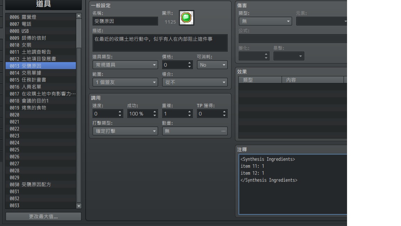Click the 重複 repeat stepper field
Screen dimensions: 401x226
pyautogui.click(x=177, y=113)
